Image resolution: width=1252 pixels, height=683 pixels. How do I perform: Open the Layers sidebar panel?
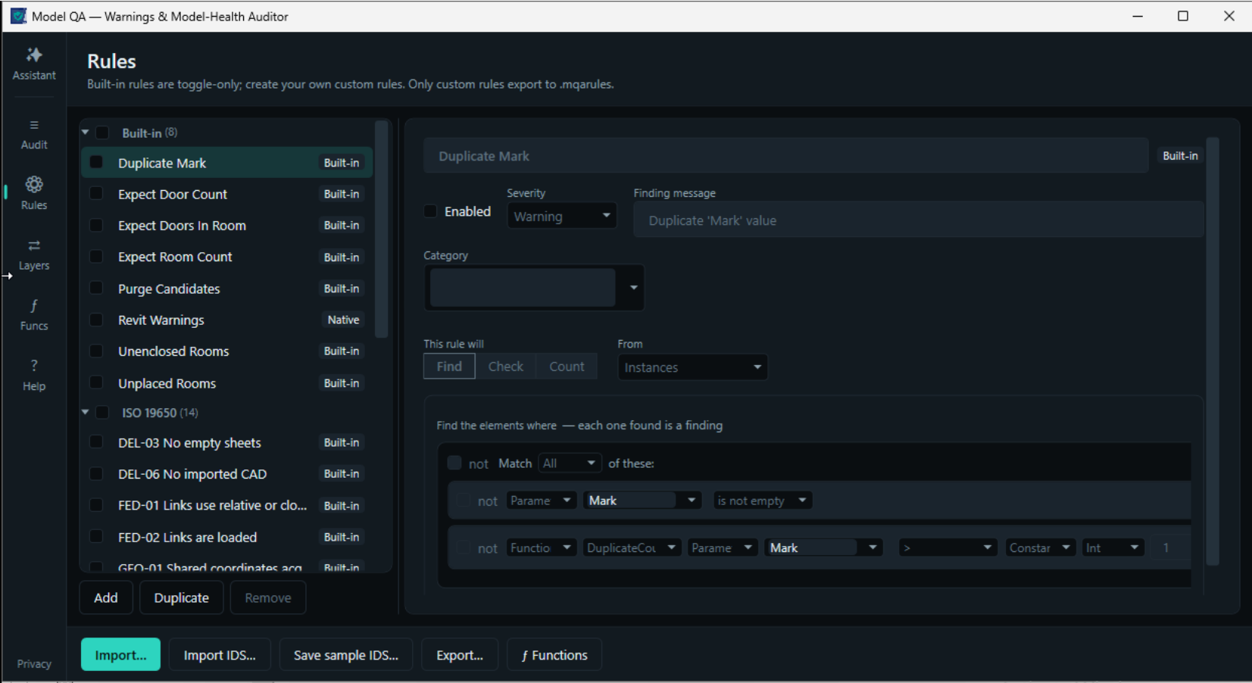(x=34, y=255)
